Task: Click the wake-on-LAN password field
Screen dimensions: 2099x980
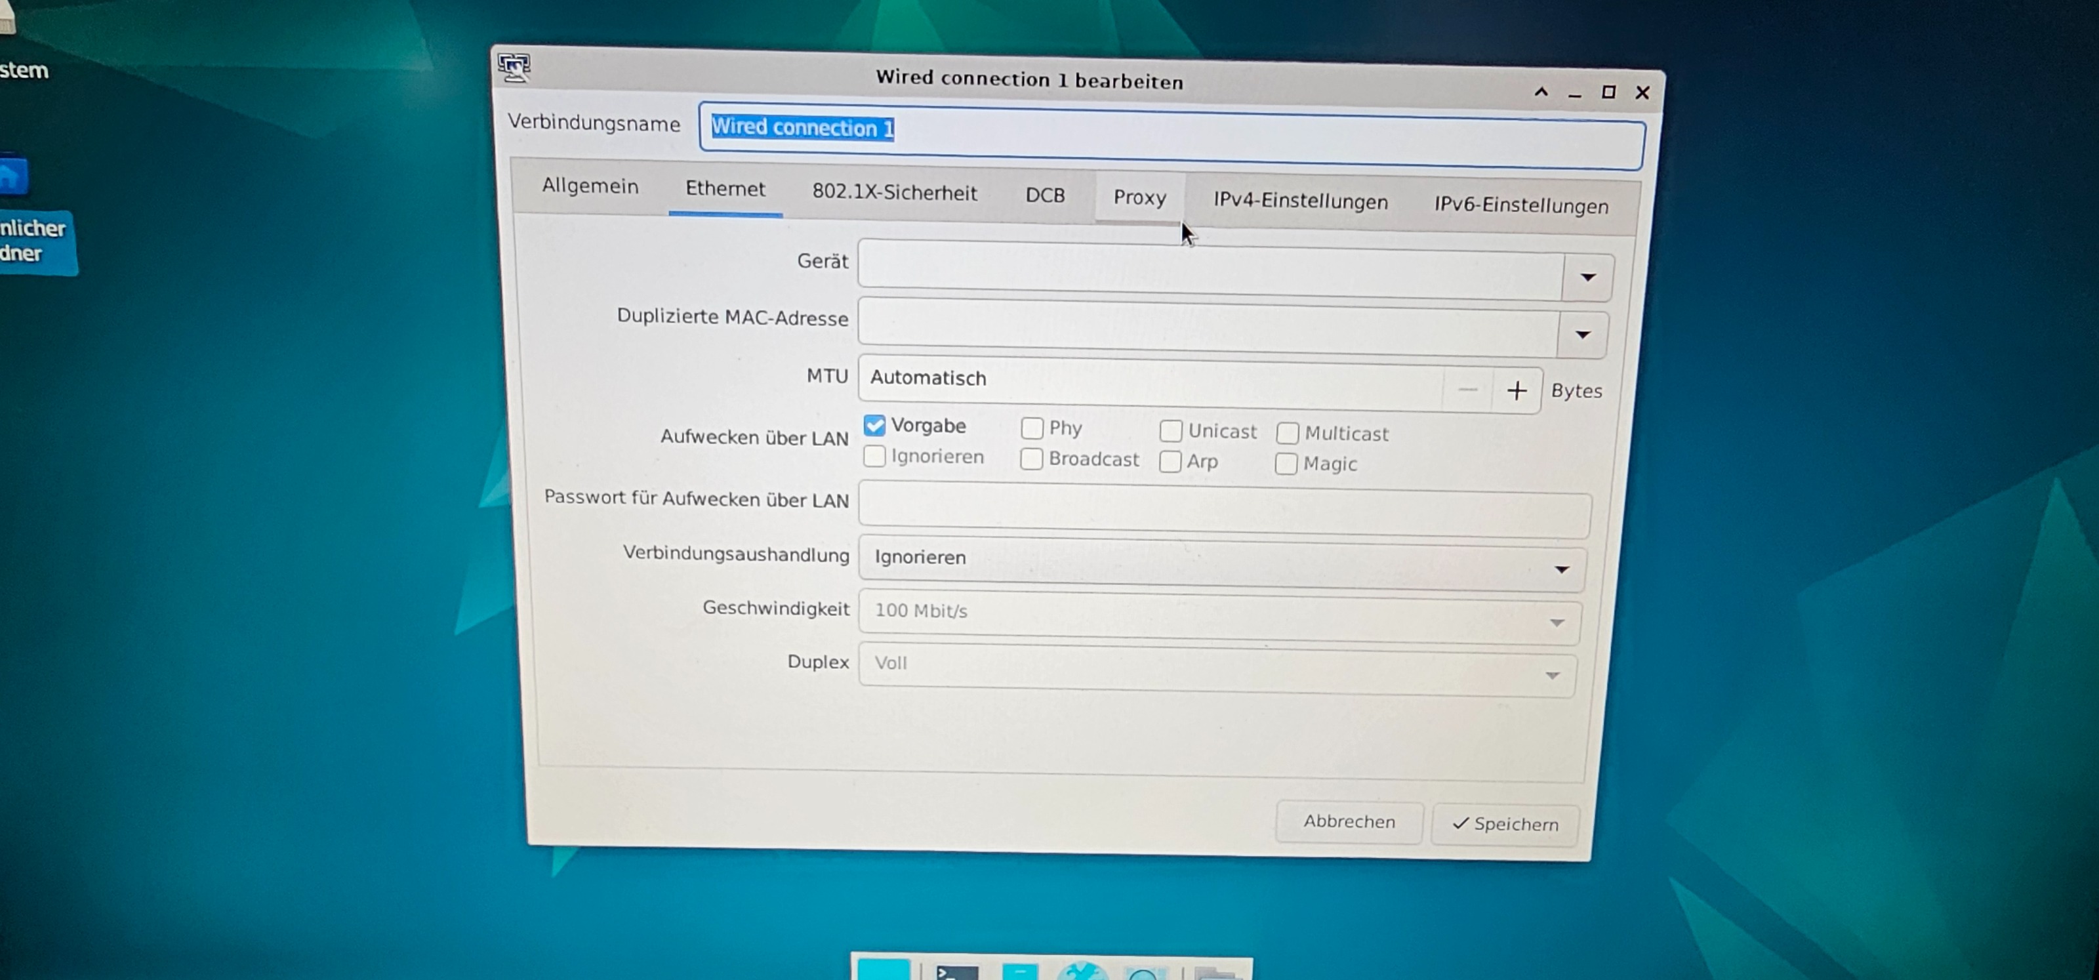Action: coord(1224,508)
